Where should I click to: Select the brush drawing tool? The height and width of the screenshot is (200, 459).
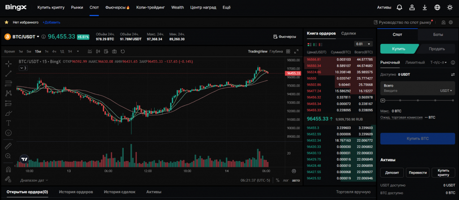pos(9,113)
